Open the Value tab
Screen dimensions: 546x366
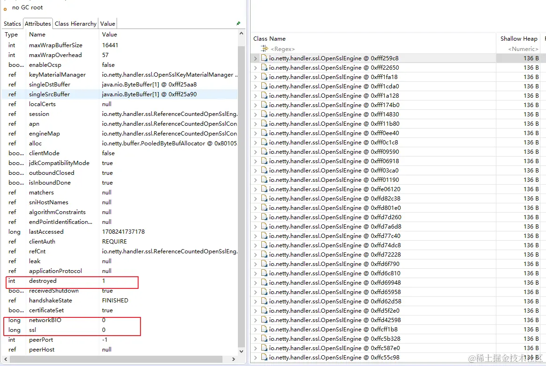(x=108, y=24)
